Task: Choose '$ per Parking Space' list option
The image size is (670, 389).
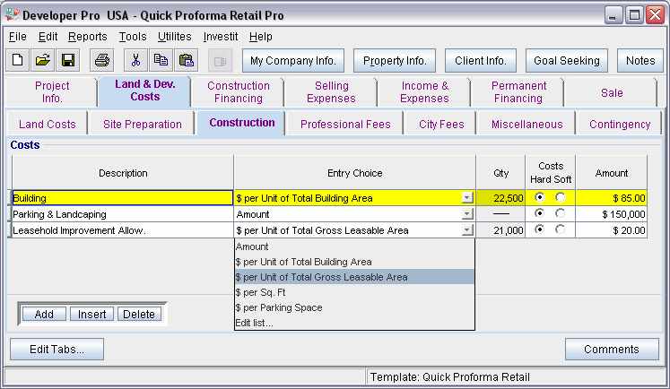Action: click(354, 307)
